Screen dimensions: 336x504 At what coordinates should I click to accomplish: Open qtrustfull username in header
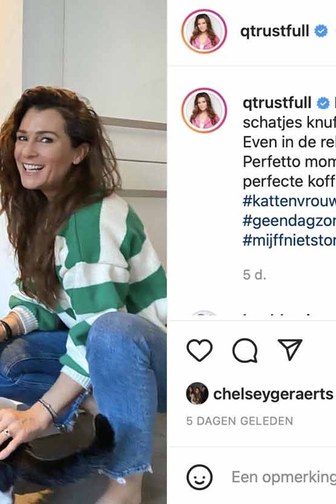click(274, 31)
